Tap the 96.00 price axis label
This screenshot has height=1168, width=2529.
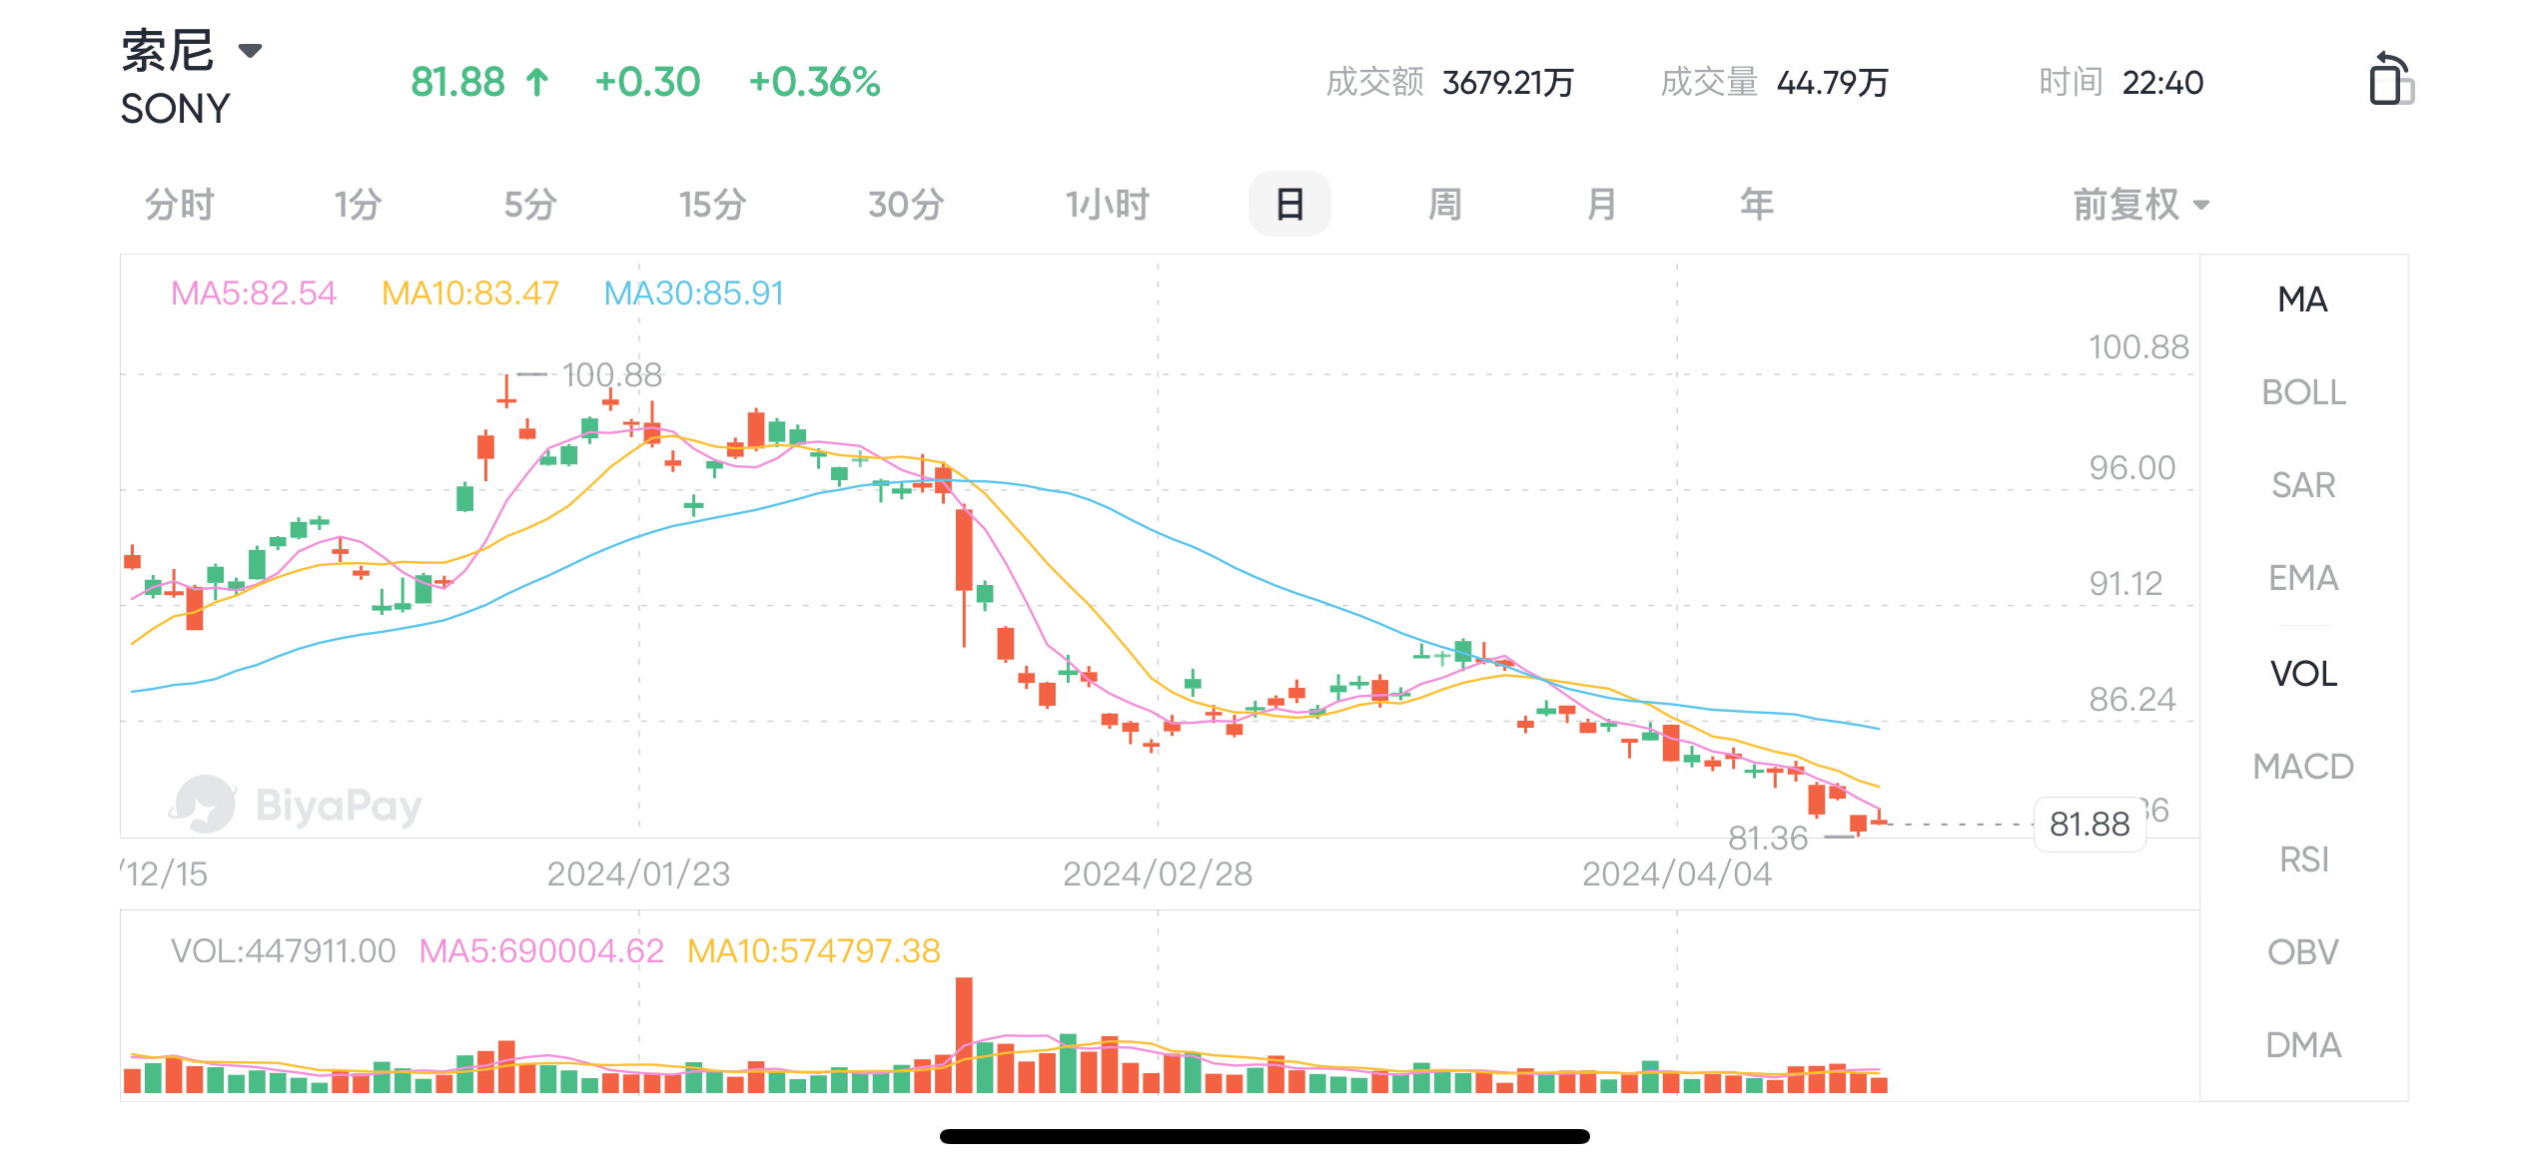pyautogui.click(x=2132, y=468)
